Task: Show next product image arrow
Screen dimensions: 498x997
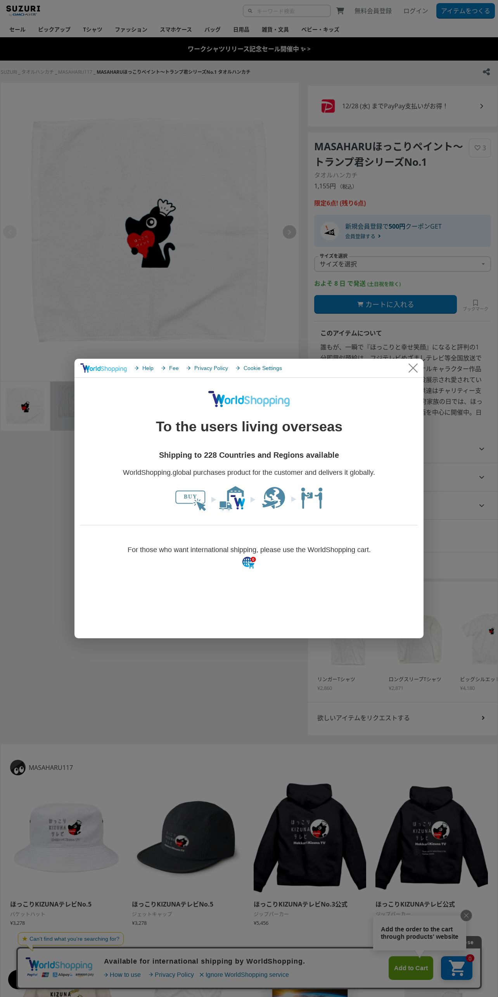Action: (289, 232)
